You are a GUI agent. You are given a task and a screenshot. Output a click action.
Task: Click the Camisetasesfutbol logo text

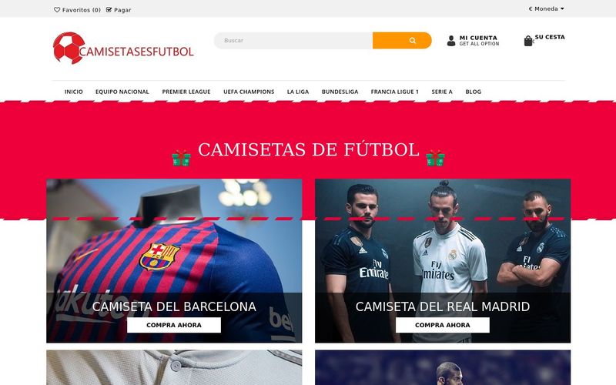136,52
